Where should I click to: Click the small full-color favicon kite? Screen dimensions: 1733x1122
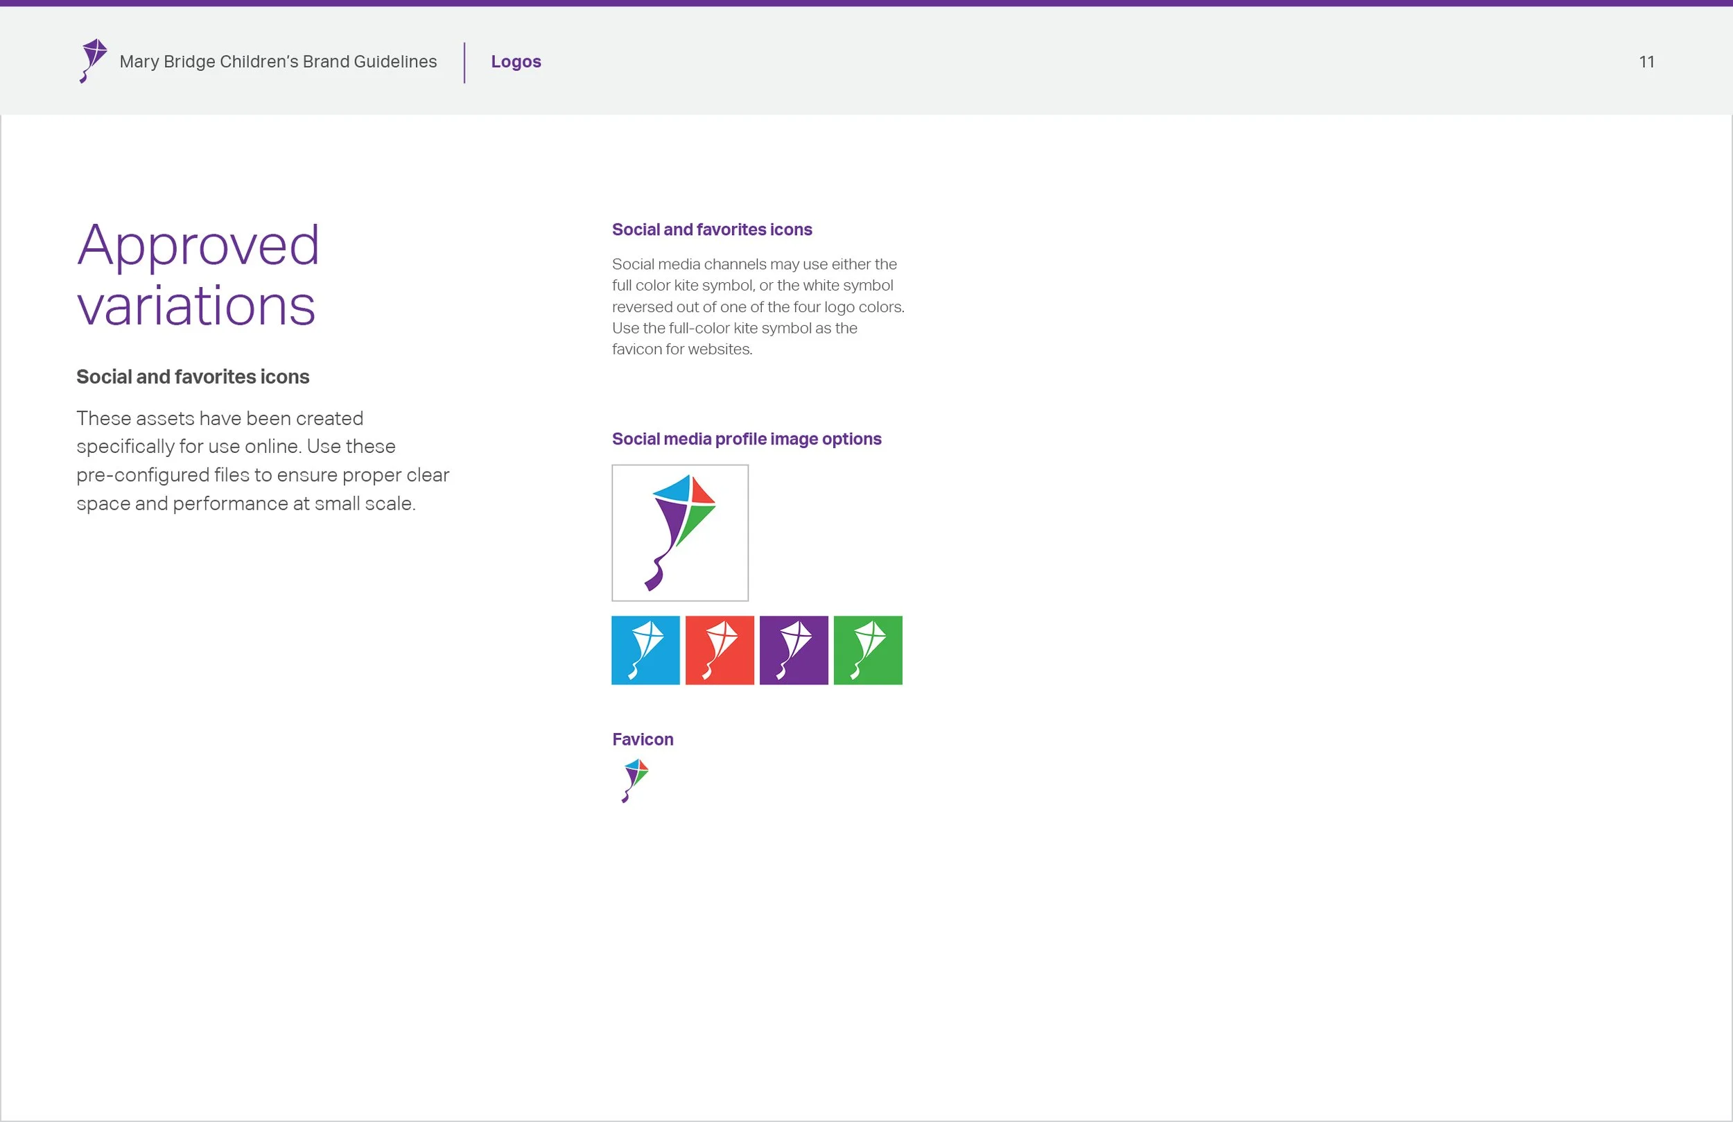(x=635, y=780)
